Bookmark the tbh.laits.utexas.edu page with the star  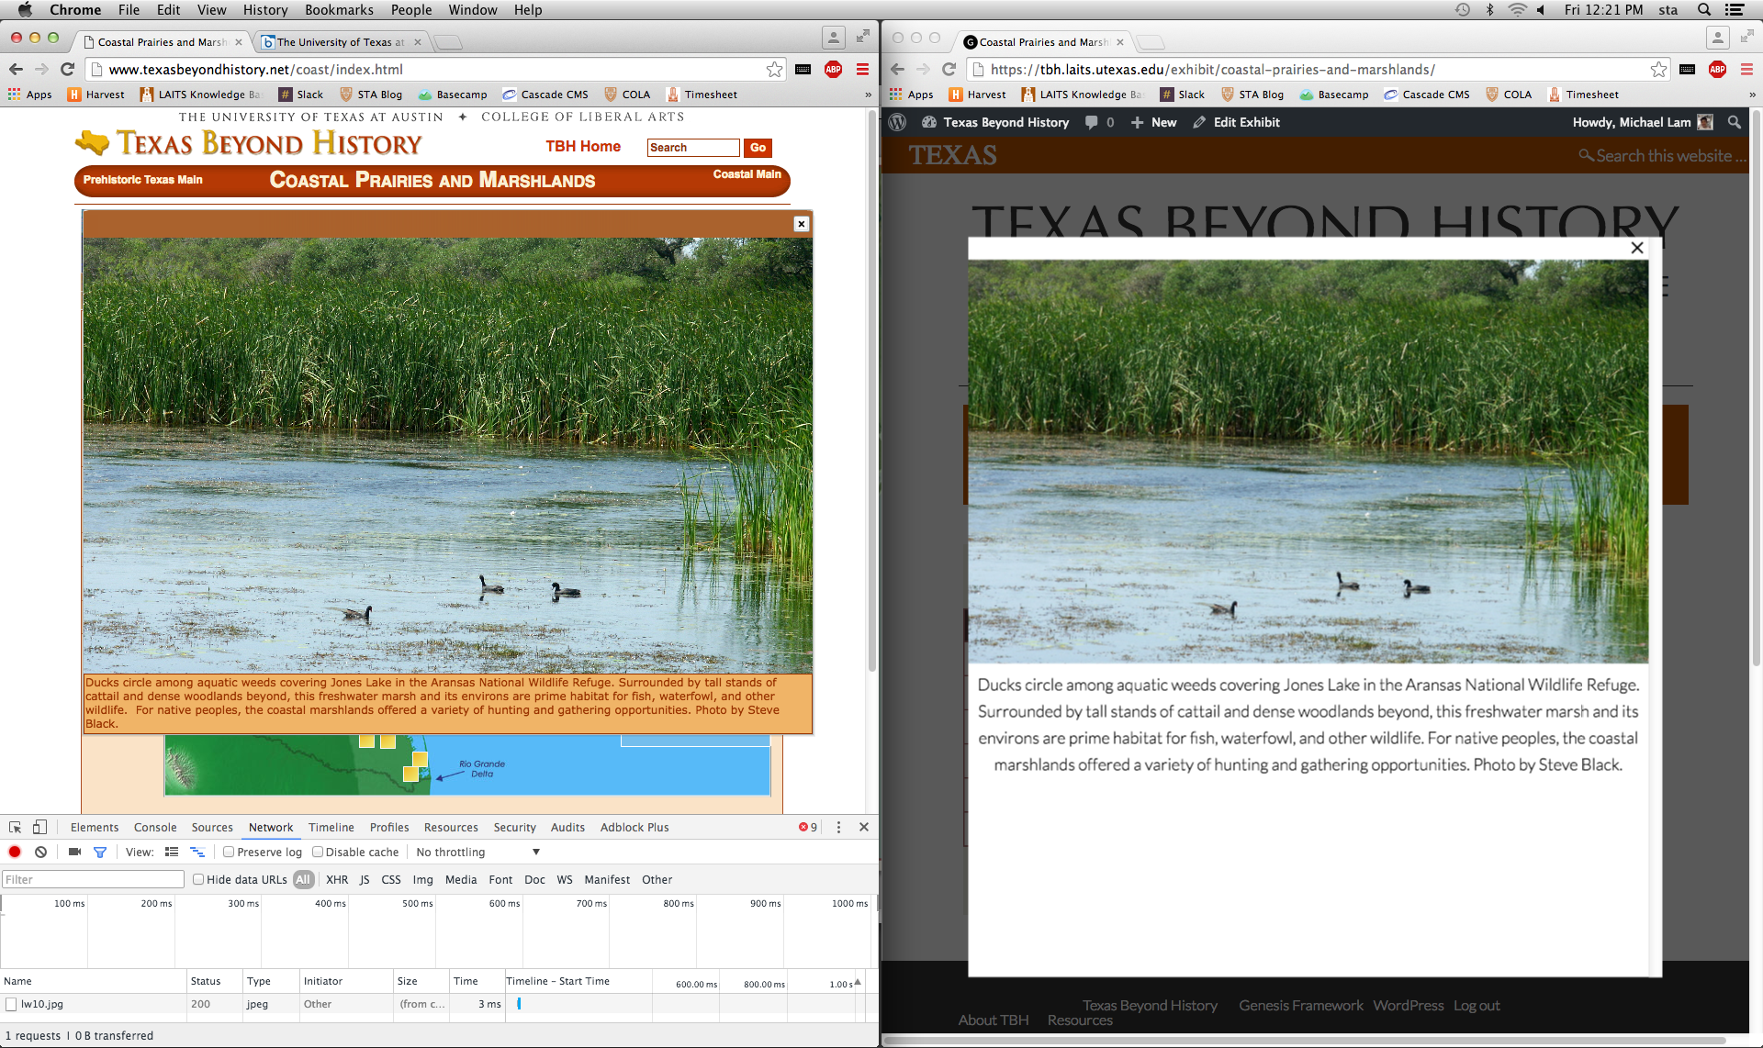pyautogui.click(x=1658, y=69)
